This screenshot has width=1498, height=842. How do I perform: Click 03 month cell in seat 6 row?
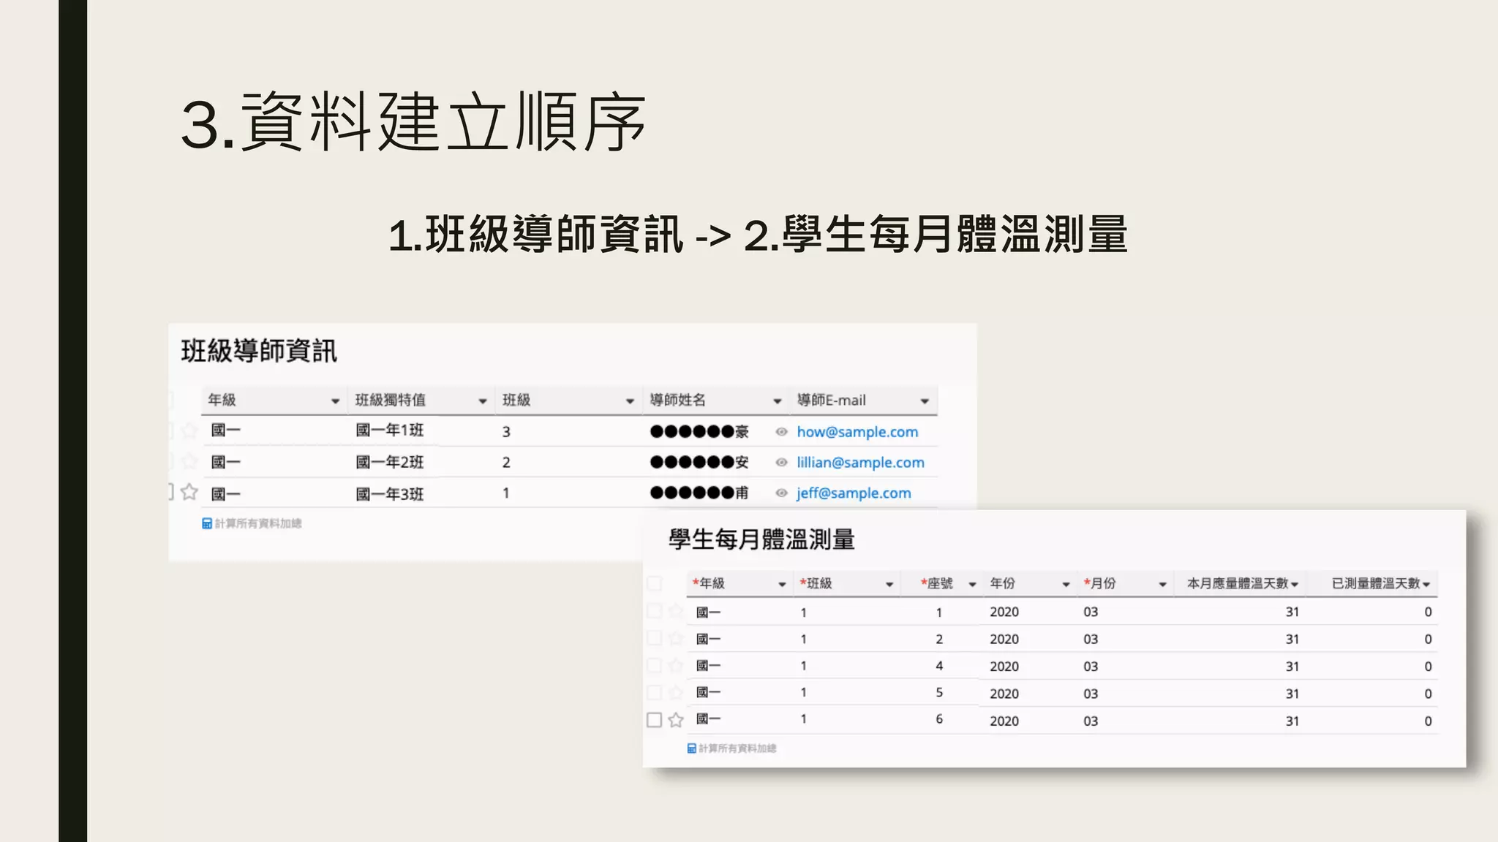coord(1091,721)
